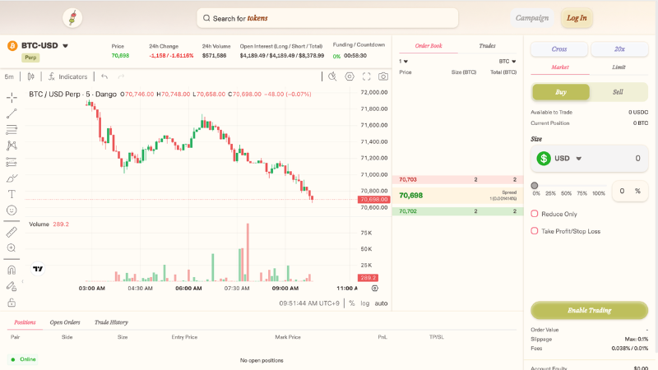This screenshot has width=658, height=370.
Task: Select the pattern drawing tool
Action: pyautogui.click(x=12, y=146)
